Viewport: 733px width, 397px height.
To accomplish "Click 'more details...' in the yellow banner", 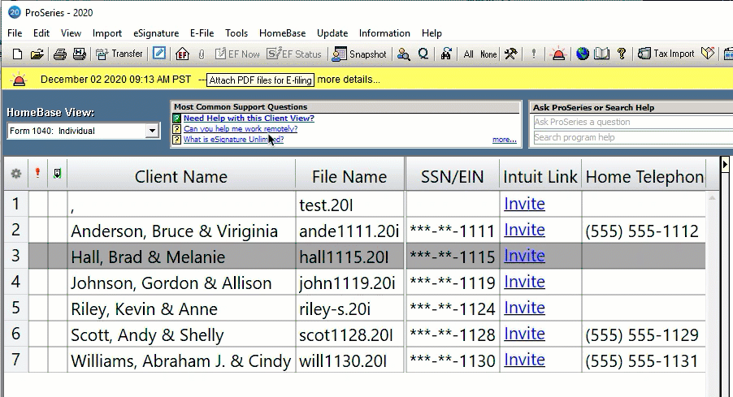I will [x=349, y=80].
